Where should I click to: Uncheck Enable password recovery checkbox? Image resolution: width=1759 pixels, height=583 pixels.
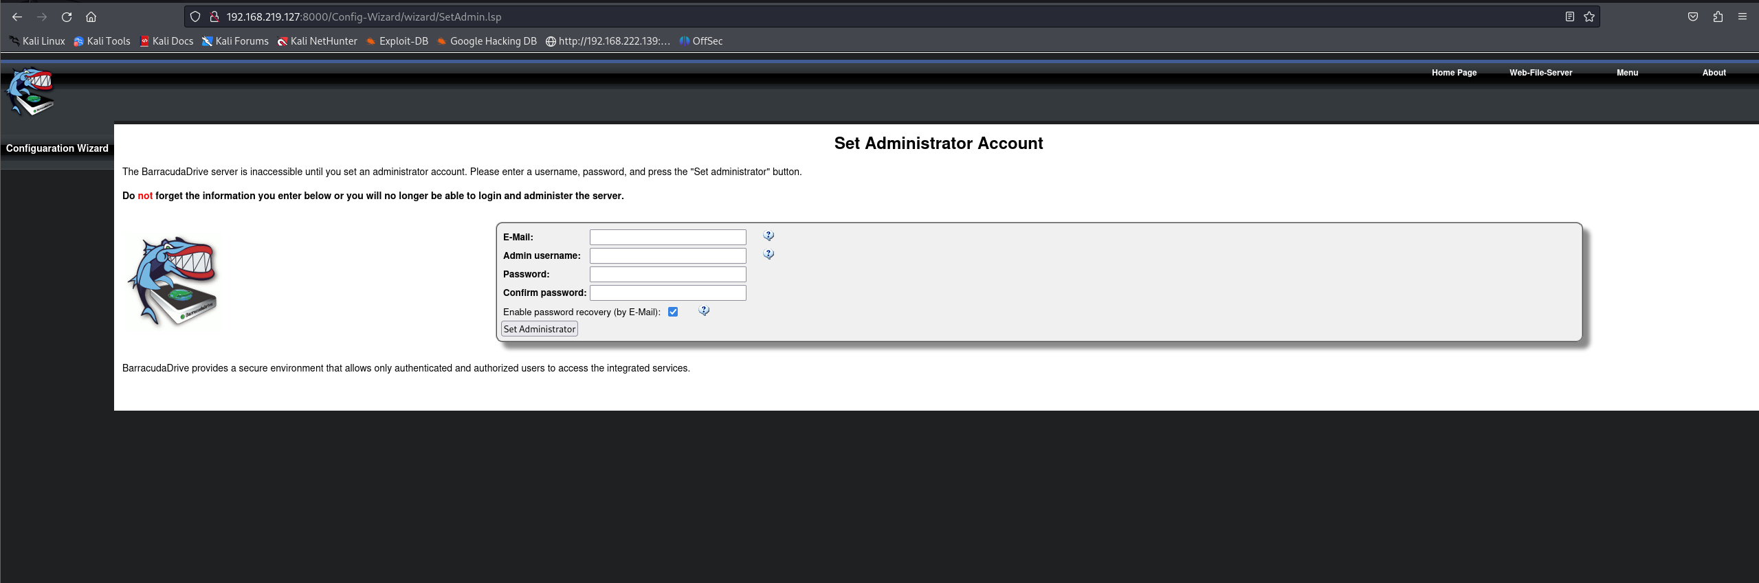(673, 312)
